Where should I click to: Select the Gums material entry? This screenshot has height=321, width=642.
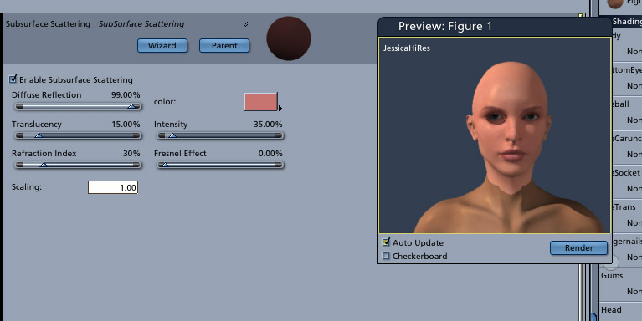(x=612, y=276)
